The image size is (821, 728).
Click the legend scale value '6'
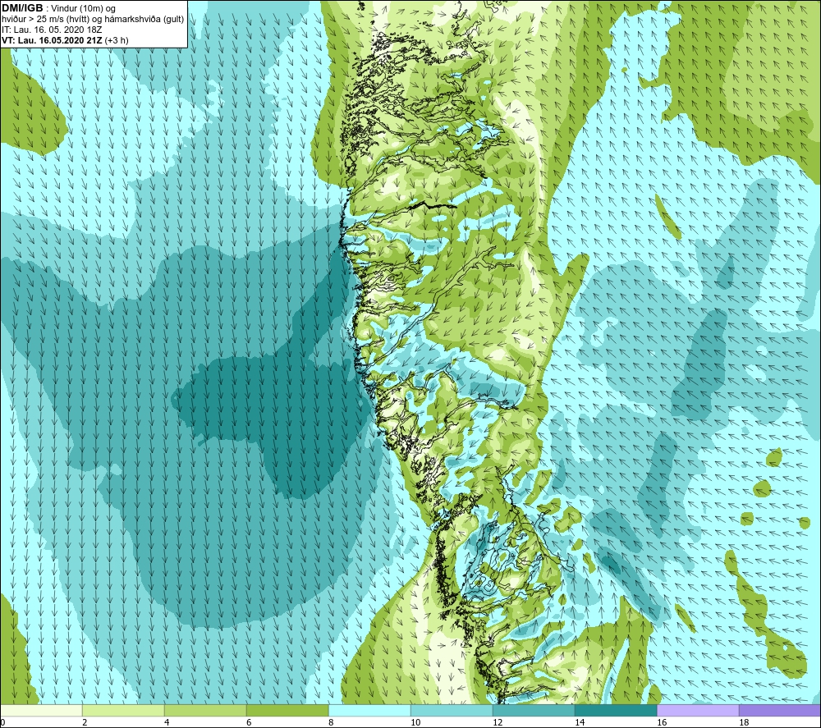250,723
